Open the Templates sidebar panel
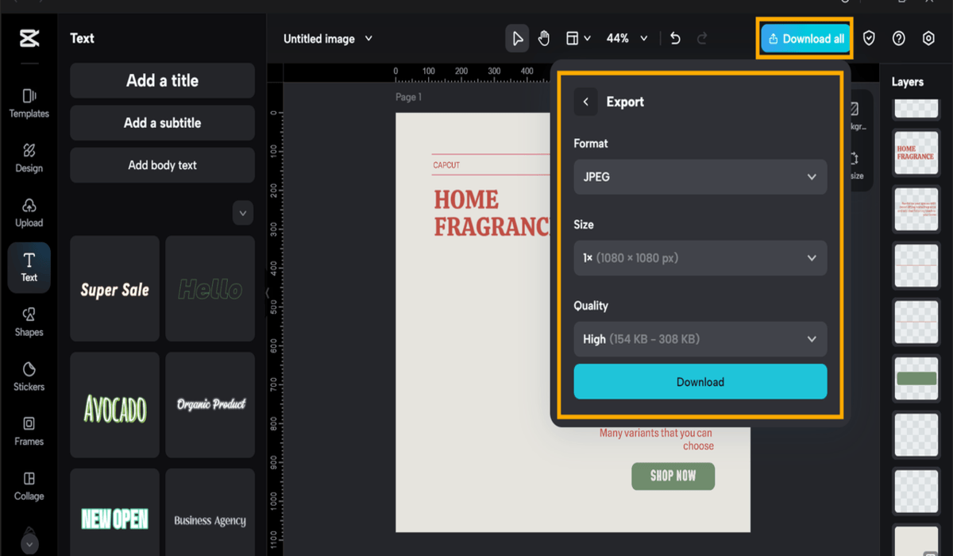 click(29, 103)
